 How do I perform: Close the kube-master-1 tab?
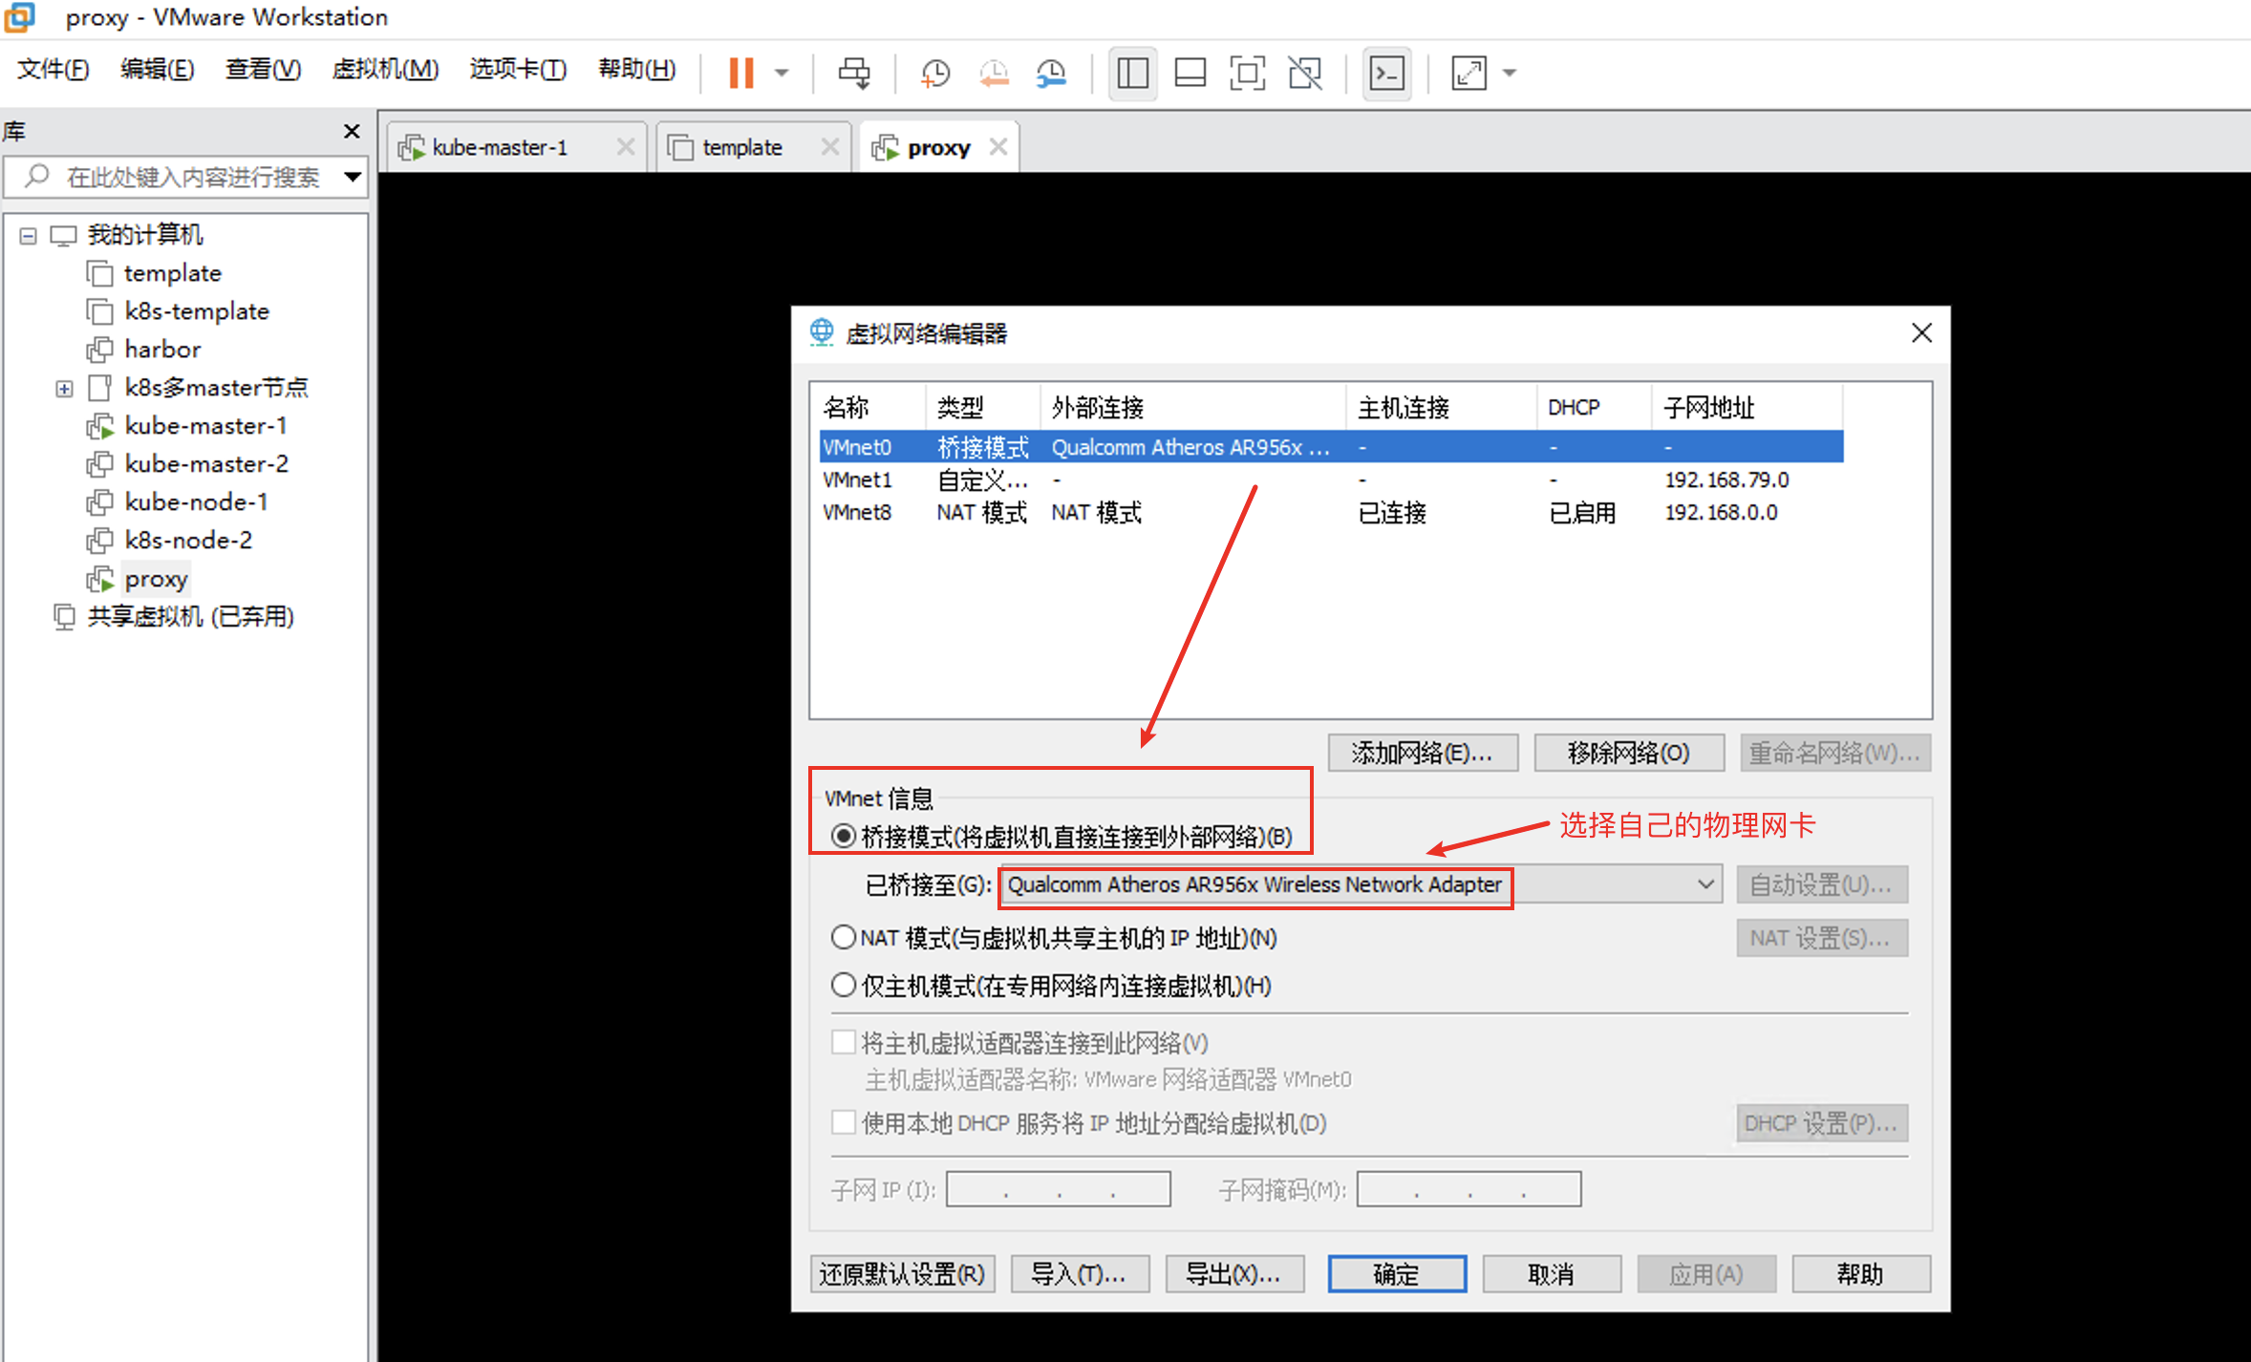pos(626,146)
